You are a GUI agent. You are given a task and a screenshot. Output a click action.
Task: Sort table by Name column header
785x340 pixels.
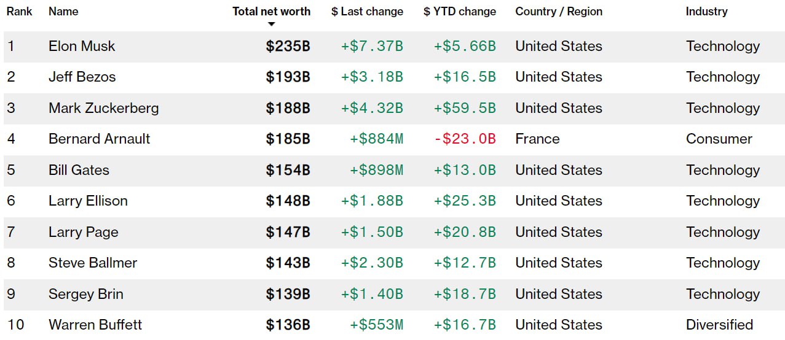pos(62,11)
